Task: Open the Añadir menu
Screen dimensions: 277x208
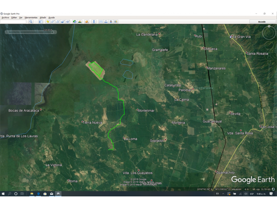Action: click(x=43, y=18)
